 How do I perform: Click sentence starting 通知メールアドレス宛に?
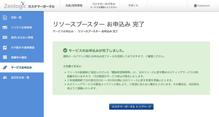click(x=114, y=56)
